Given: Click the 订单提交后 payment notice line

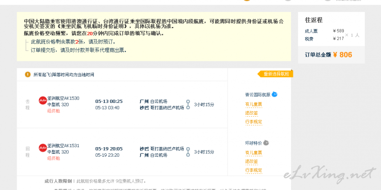Looking at the screenshot, I should coord(79,50).
